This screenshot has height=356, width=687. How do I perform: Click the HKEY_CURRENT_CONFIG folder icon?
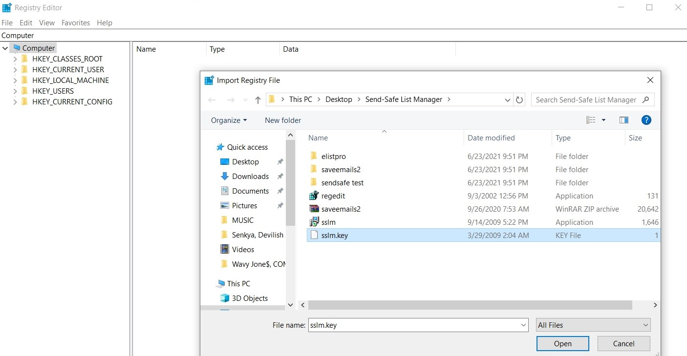click(x=24, y=101)
